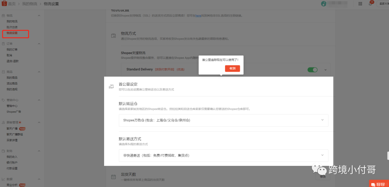Open 我的商品 in the sidebar
The image size is (389, 187).
[12, 78]
